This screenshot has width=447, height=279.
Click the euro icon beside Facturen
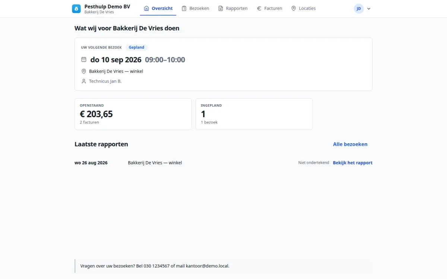(259, 8)
